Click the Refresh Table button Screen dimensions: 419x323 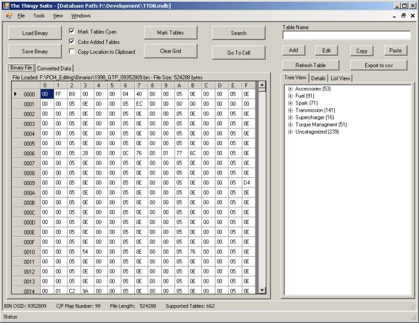tap(310, 65)
